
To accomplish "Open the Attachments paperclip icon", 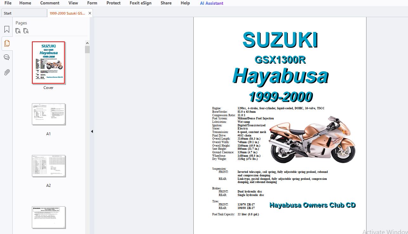I will click(7, 72).
